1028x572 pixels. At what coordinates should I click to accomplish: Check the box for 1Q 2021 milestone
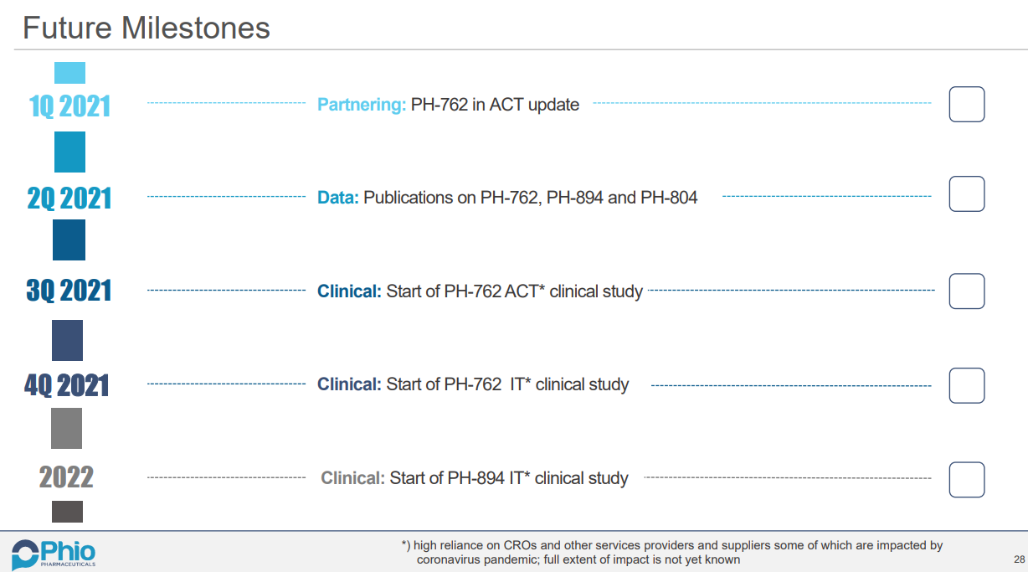pos(966,105)
